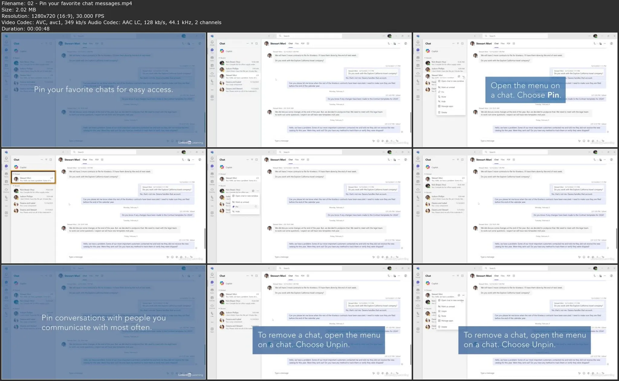
Task: Click Stewart Mori pop-out icon, "Choose Pin" frame
Action: [x=459, y=76]
